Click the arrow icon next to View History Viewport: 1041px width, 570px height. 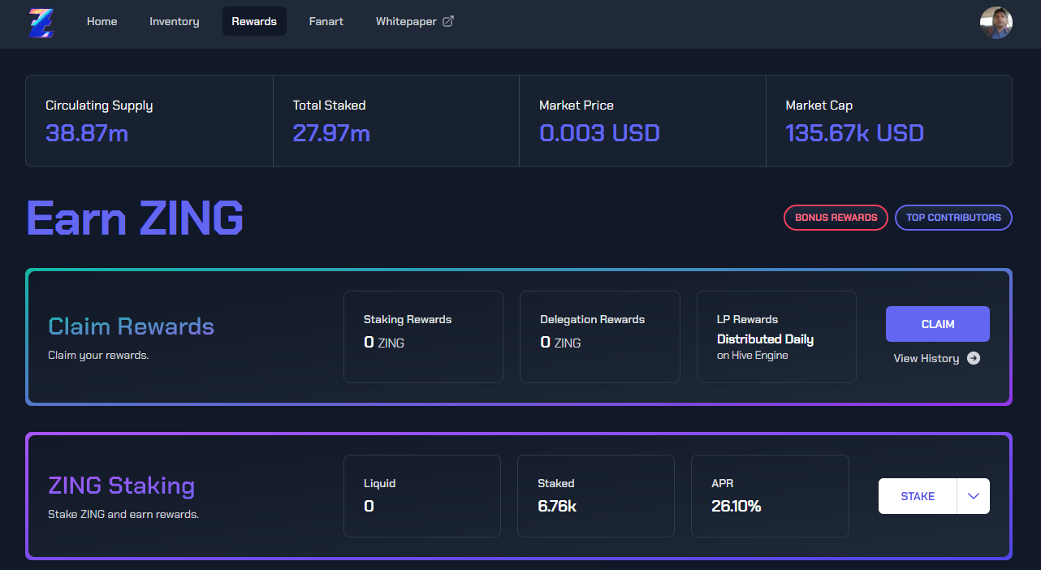click(x=974, y=358)
